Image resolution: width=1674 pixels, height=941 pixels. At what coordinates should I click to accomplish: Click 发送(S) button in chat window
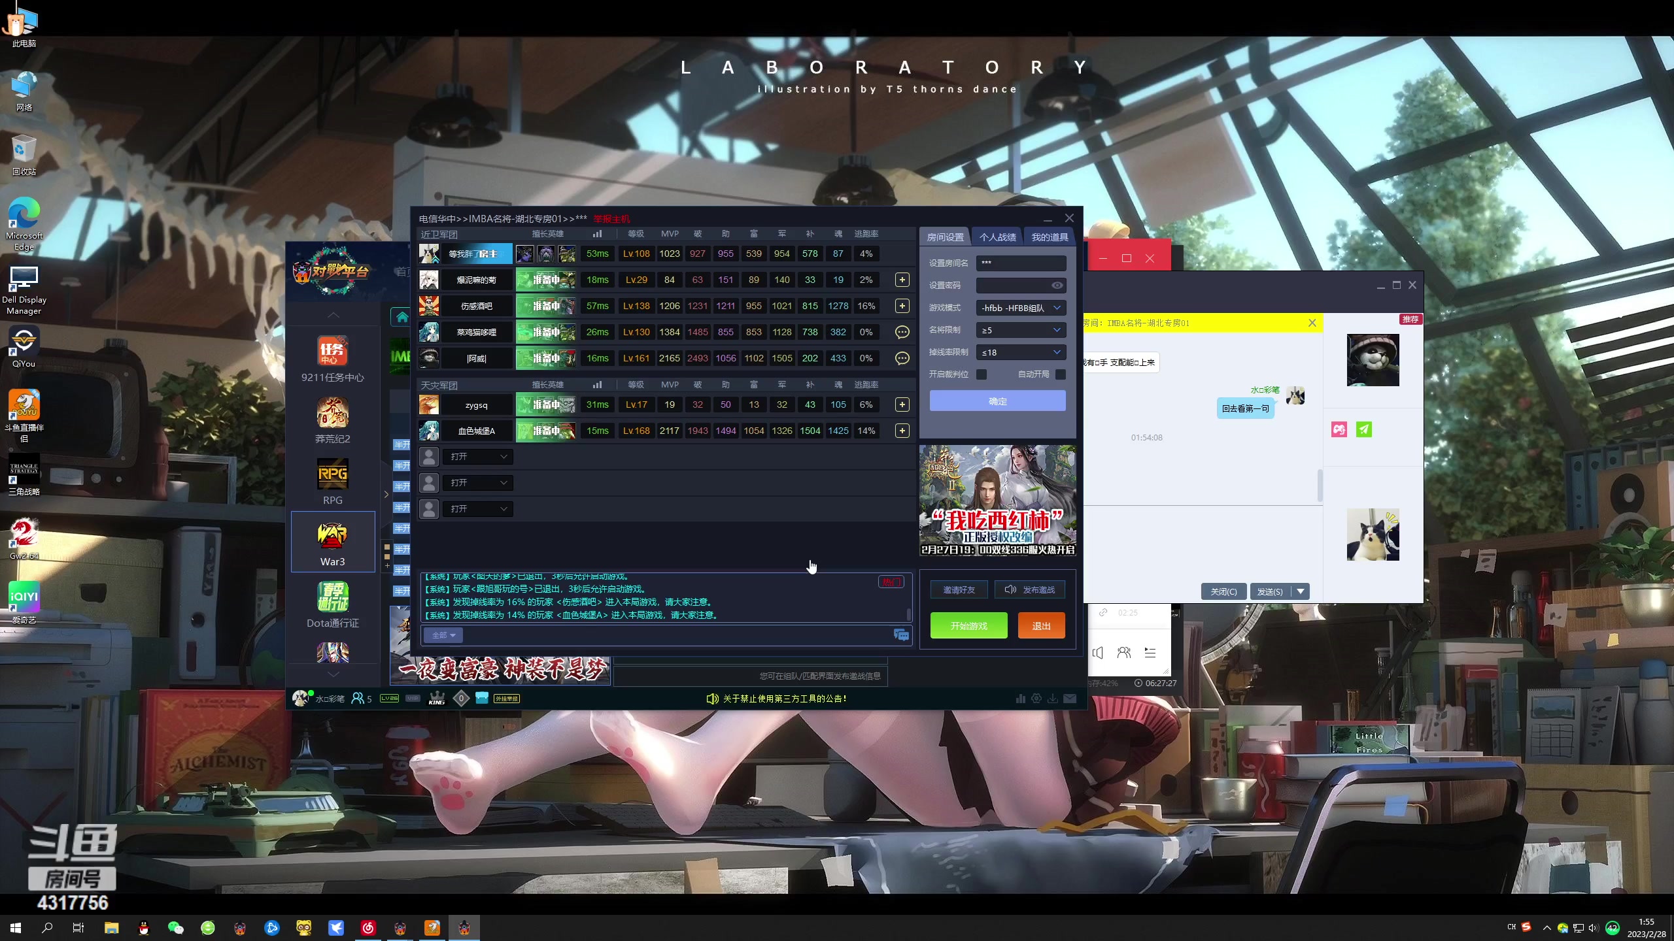1270,591
